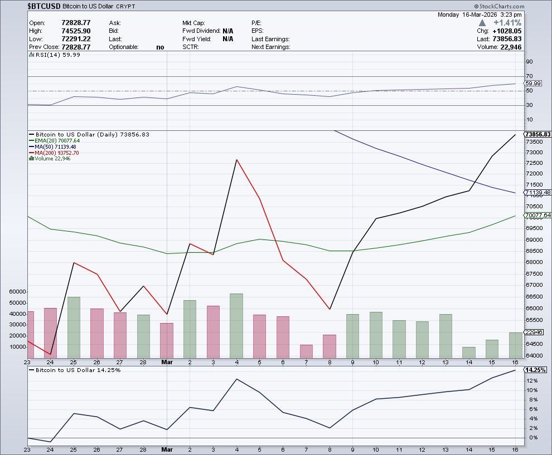Click the volume bar for March 7
The image size is (552, 455).
[x=306, y=351]
